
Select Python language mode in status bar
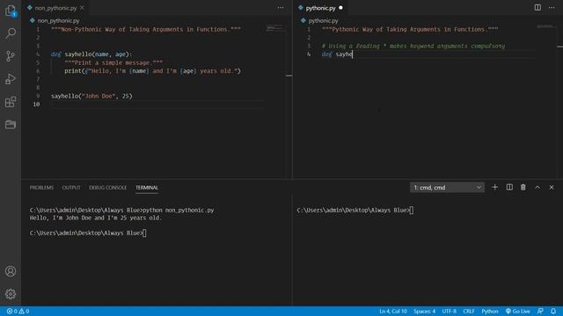(x=490, y=311)
